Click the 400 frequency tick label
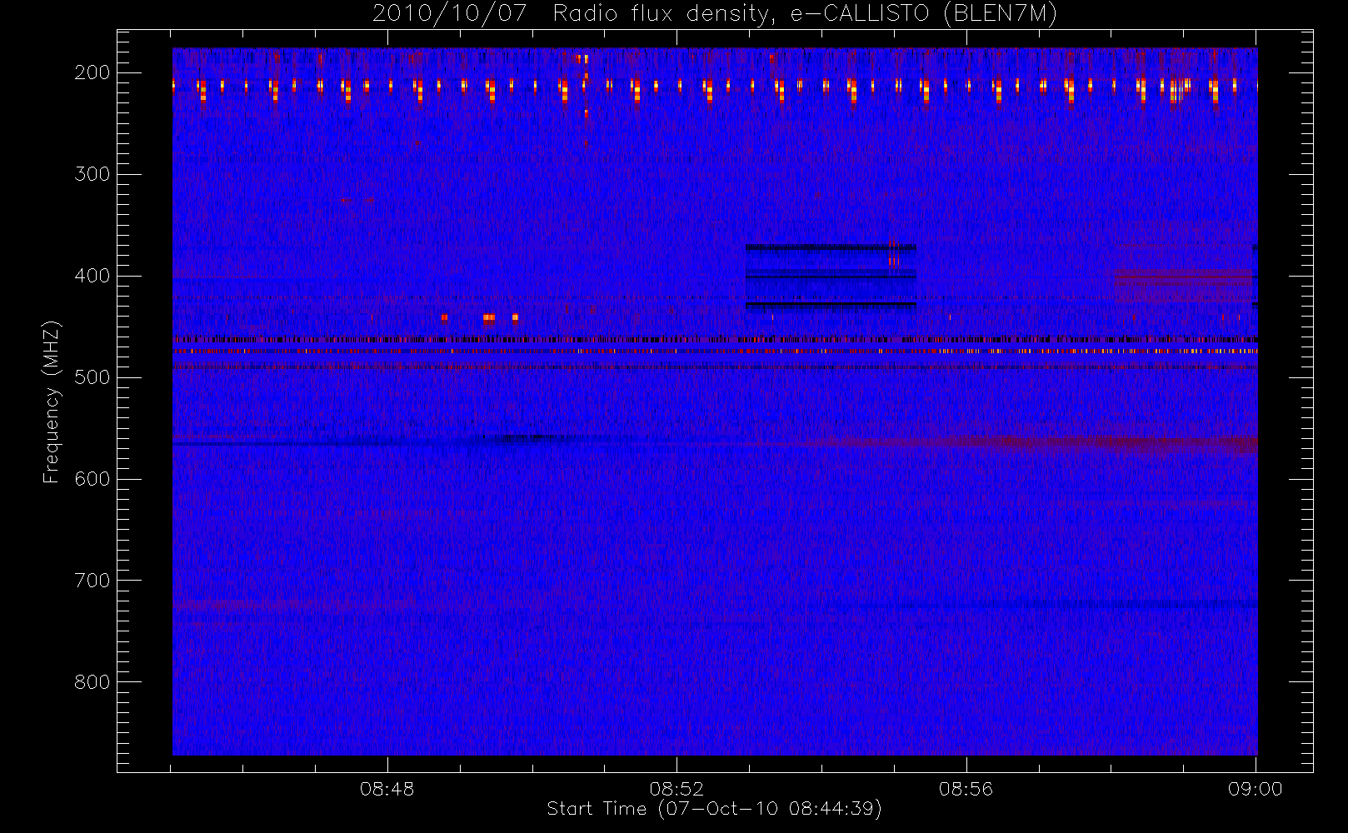The image size is (1348, 833). tap(92, 276)
